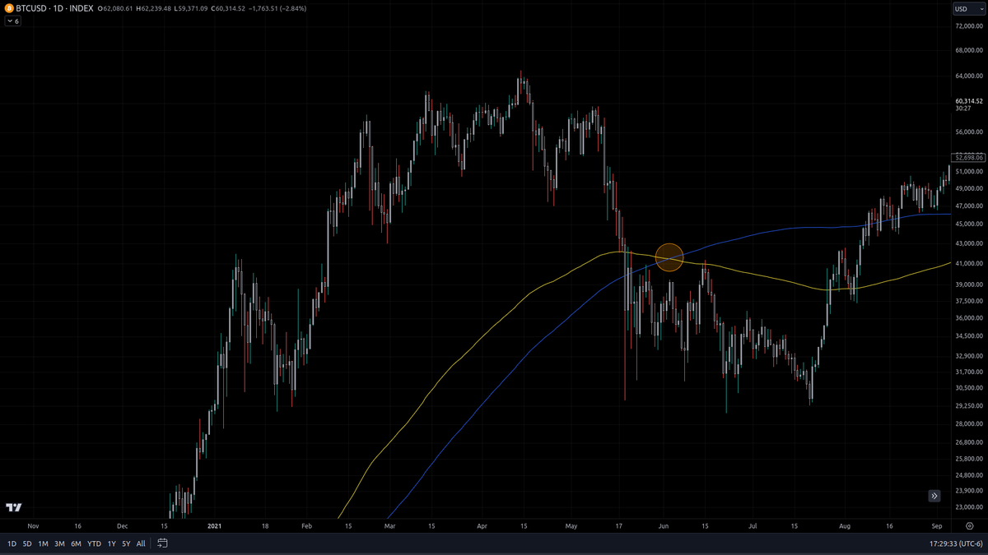Click the BTCUSD · 1D · INDEX title
The height and width of the screenshot is (555, 988).
(54, 8)
